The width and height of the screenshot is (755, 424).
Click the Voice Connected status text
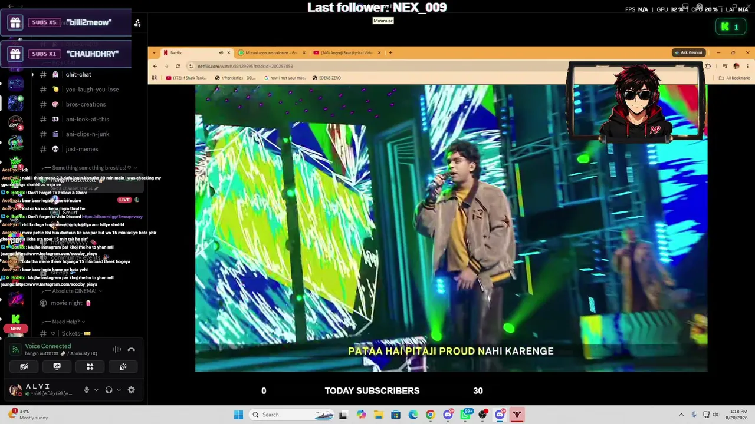pos(48,346)
